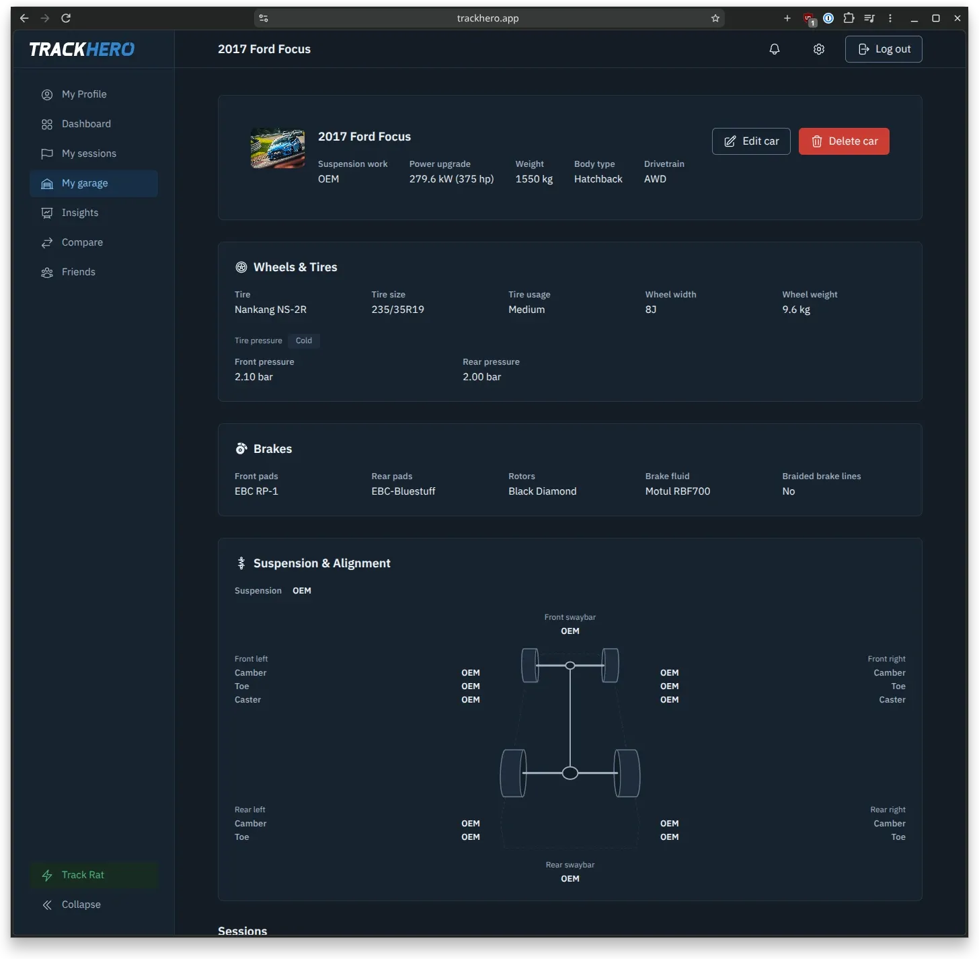This screenshot has width=979, height=959.
Task: Navigate to Dashboard
Action: tap(93, 124)
